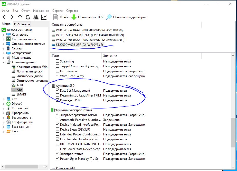Toggle the Streaming checkbox
The width and height of the screenshot is (237, 171).
57,61
